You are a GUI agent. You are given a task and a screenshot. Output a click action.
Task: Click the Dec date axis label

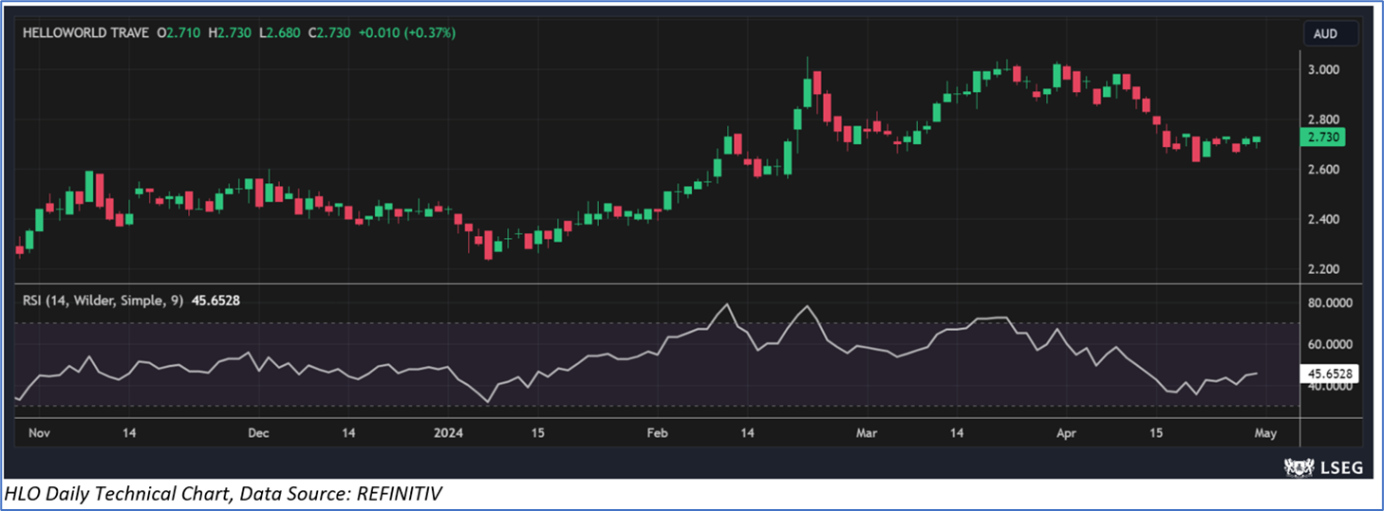pos(257,432)
